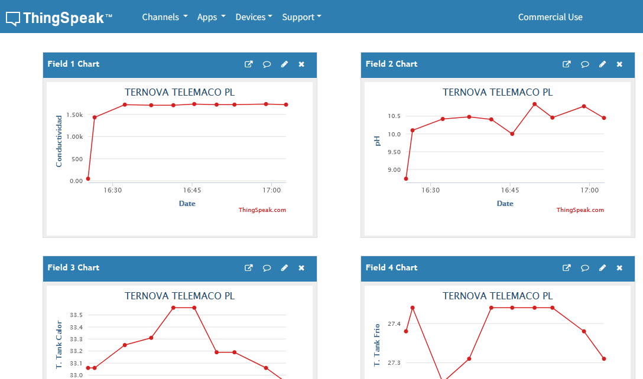Select the peak pH data point near 16:50
The height and width of the screenshot is (379, 643).
tap(534, 104)
